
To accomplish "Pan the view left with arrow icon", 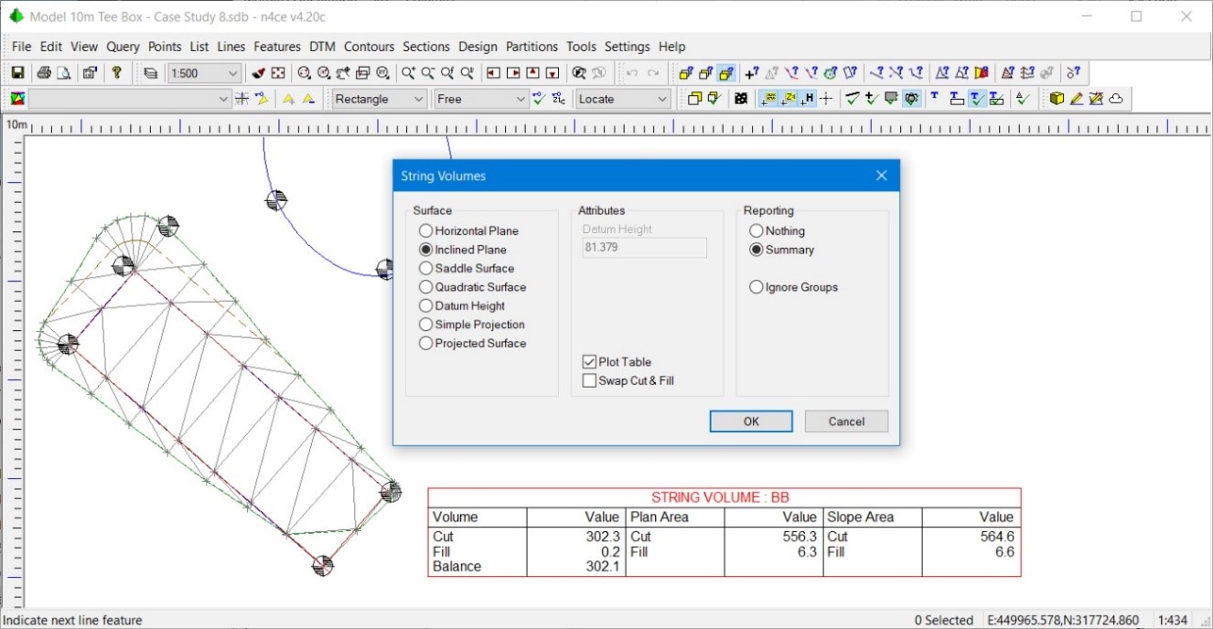I will (493, 73).
